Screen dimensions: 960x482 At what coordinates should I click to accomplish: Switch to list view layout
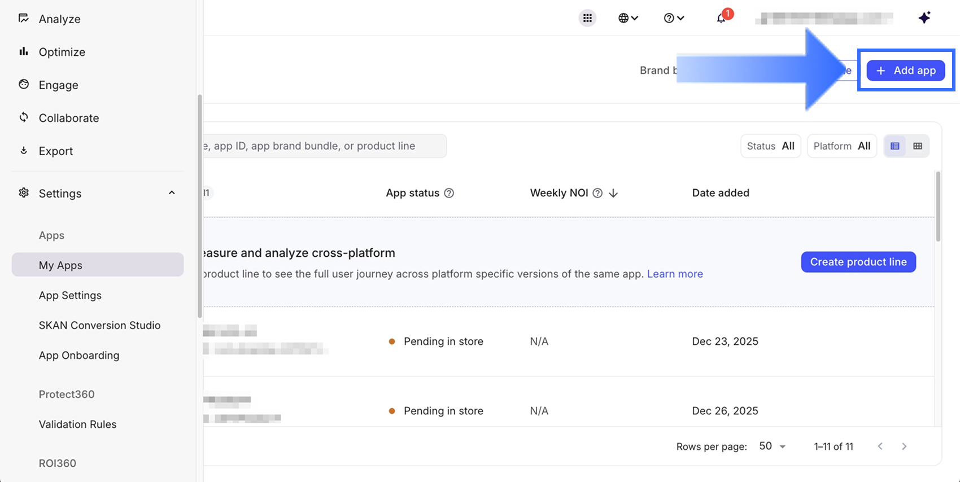point(895,146)
